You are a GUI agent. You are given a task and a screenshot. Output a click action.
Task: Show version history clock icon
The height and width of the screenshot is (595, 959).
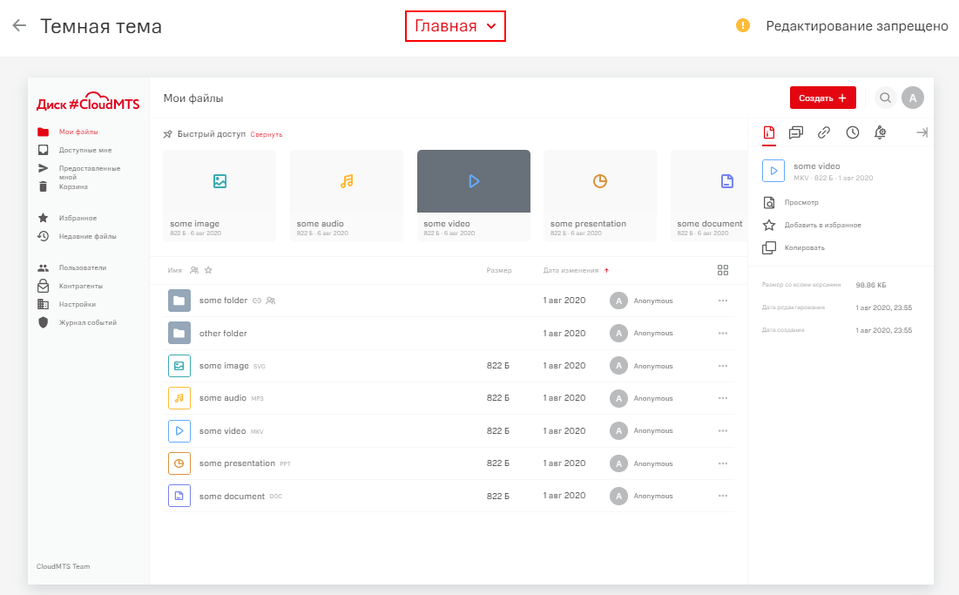point(852,133)
